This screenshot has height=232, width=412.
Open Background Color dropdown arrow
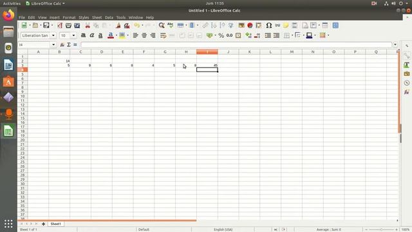tap(127, 35)
